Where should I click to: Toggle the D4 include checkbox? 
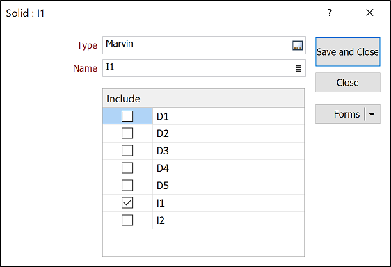(127, 168)
